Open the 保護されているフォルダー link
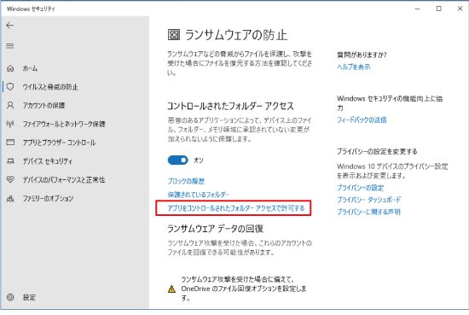Viewport: 469px width, 315px height. tap(199, 195)
